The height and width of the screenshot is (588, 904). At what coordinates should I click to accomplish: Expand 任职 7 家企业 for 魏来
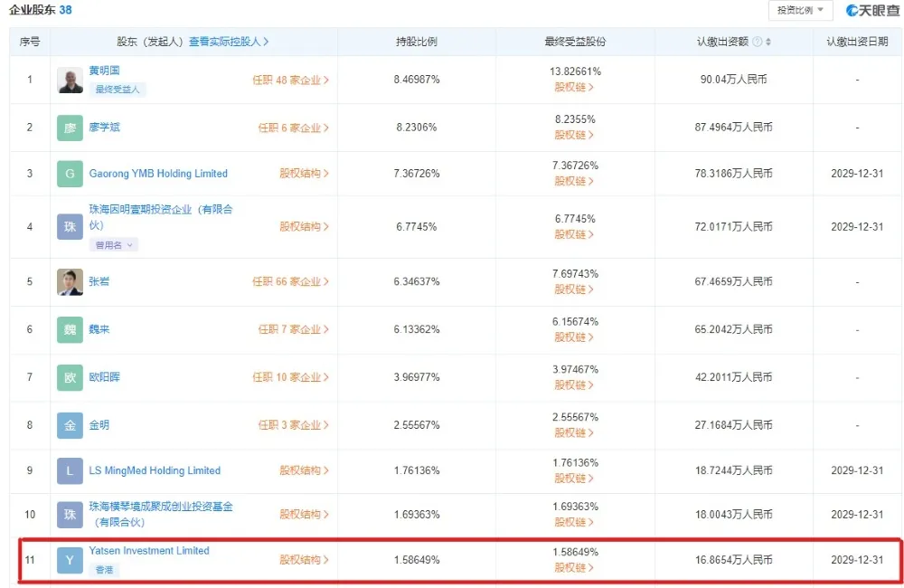click(294, 329)
